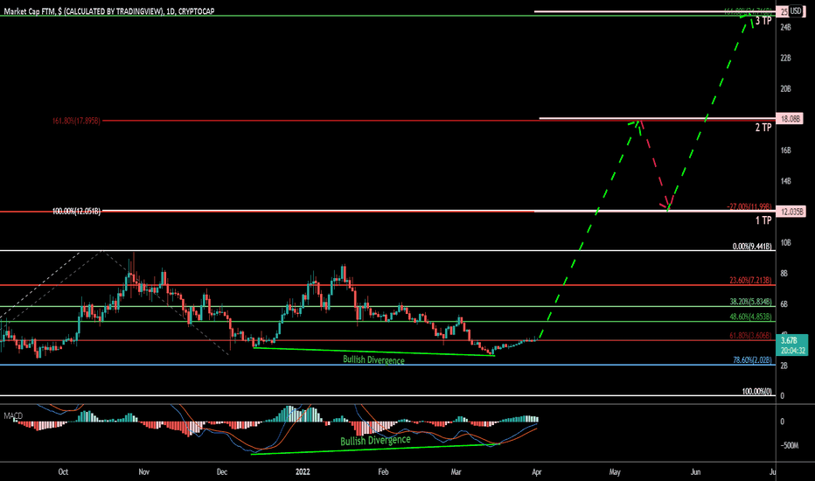Click the 161.80%(17.895B) Fibonacci label
The height and width of the screenshot is (481, 815).
[76, 122]
